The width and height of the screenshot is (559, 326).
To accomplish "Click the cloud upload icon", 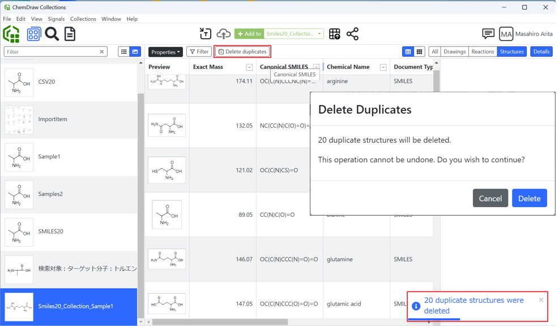I will (224, 34).
